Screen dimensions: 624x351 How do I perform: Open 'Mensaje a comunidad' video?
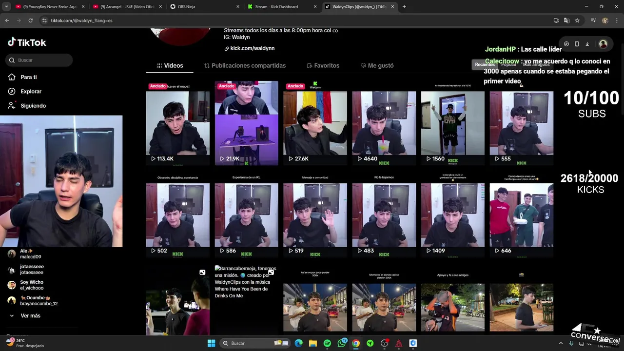click(315, 215)
